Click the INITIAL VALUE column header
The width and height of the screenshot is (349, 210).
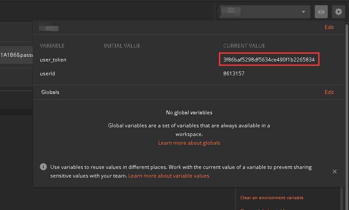122,46
